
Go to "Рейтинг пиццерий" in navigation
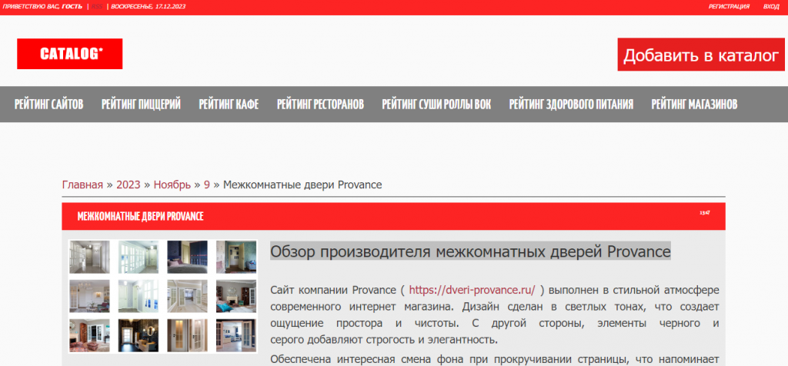click(141, 104)
